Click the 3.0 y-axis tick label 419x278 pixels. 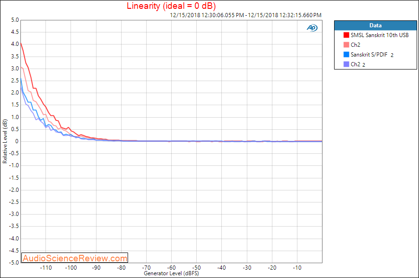coord(15,69)
